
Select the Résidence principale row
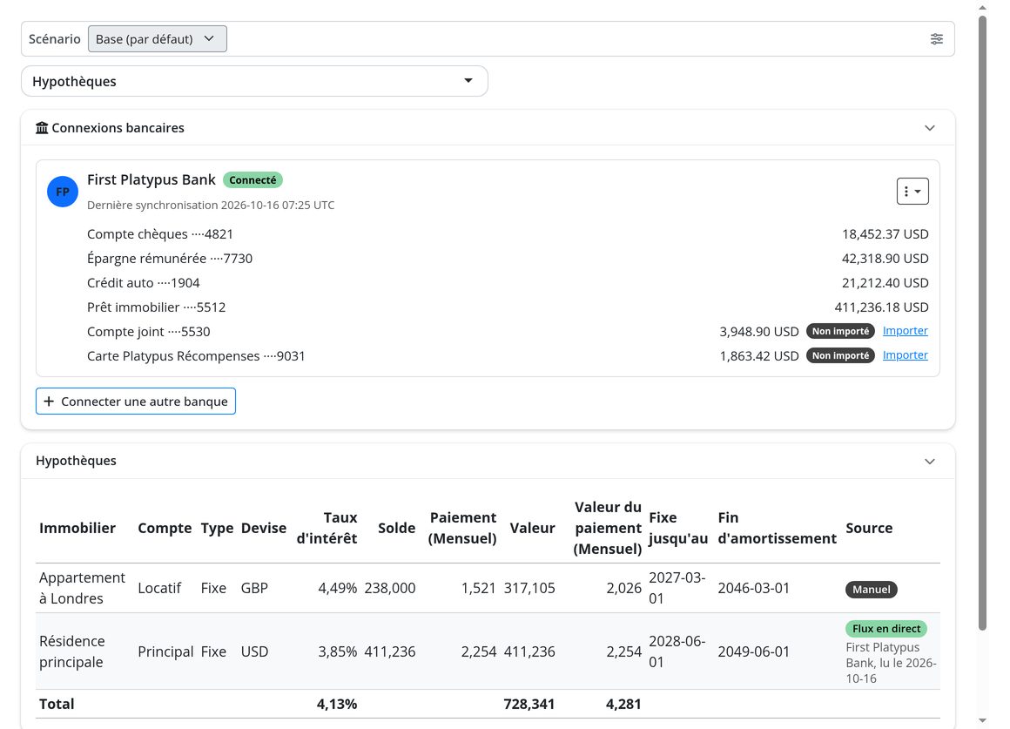pos(488,651)
